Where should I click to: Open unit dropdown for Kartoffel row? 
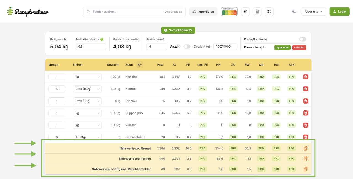(87, 77)
